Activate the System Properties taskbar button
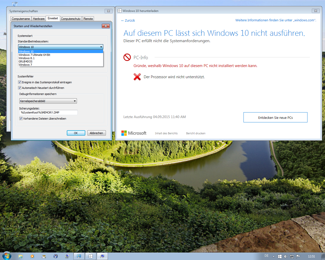The image size is (325, 260). tap(79, 256)
